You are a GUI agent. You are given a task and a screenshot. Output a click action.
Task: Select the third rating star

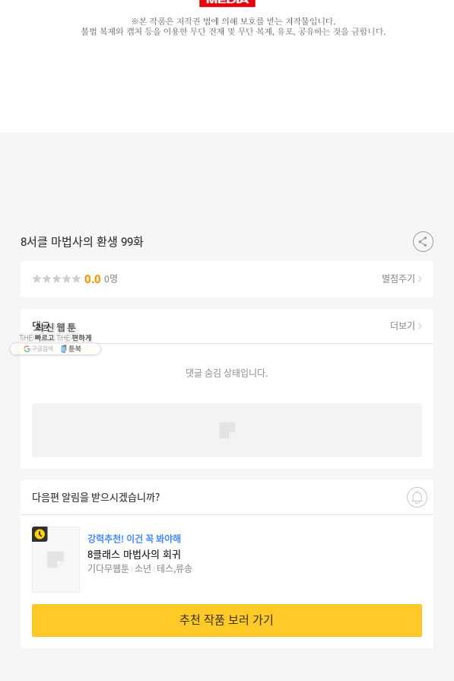(x=56, y=278)
